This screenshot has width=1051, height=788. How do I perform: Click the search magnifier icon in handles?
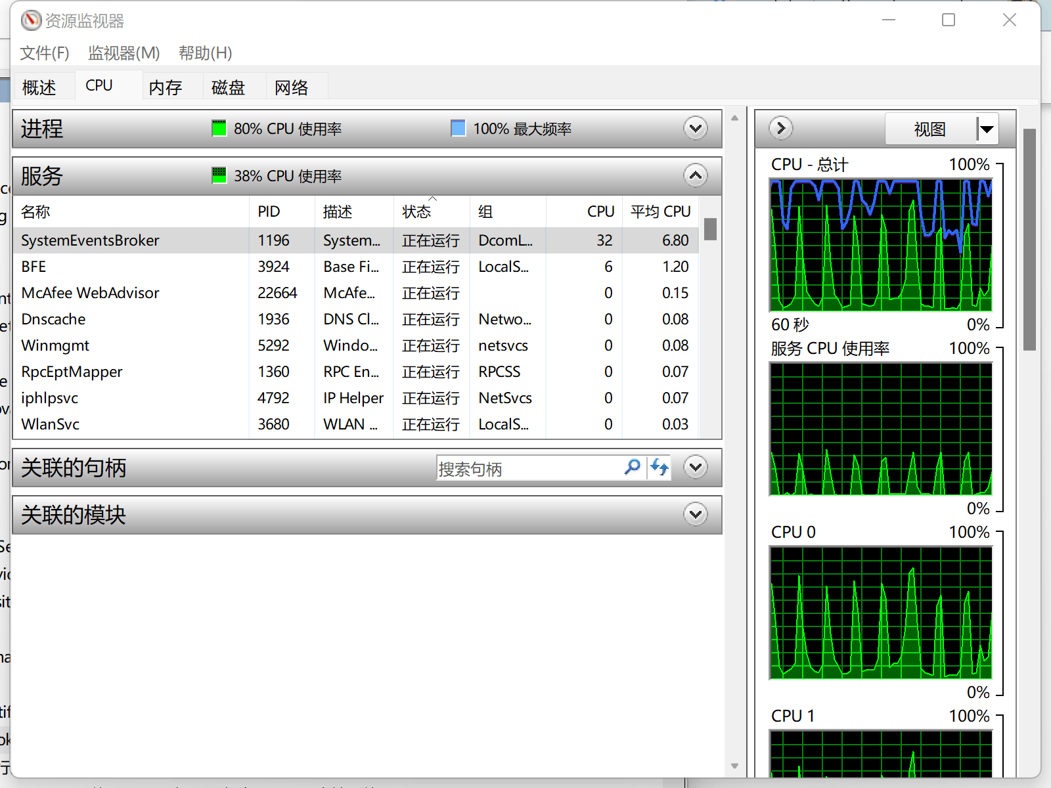[x=632, y=468]
